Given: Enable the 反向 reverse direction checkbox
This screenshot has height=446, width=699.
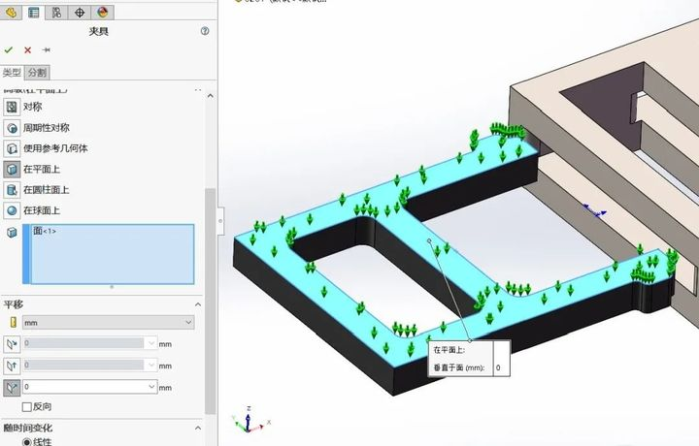Looking at the screenshot, I should tap(27, 406).
